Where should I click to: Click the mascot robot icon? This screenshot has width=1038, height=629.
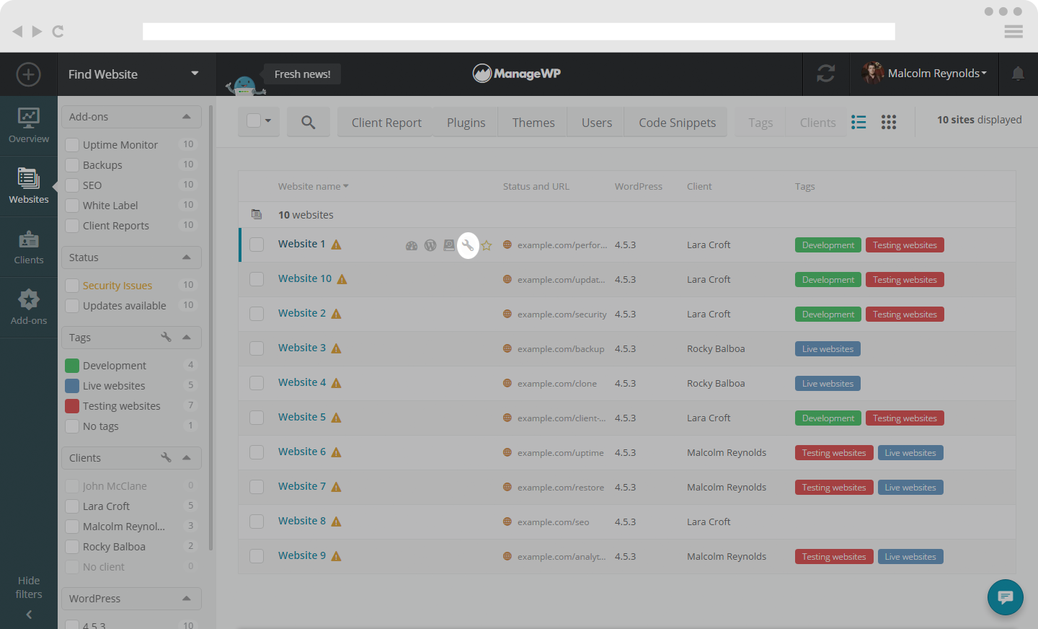tap(245, 84)
